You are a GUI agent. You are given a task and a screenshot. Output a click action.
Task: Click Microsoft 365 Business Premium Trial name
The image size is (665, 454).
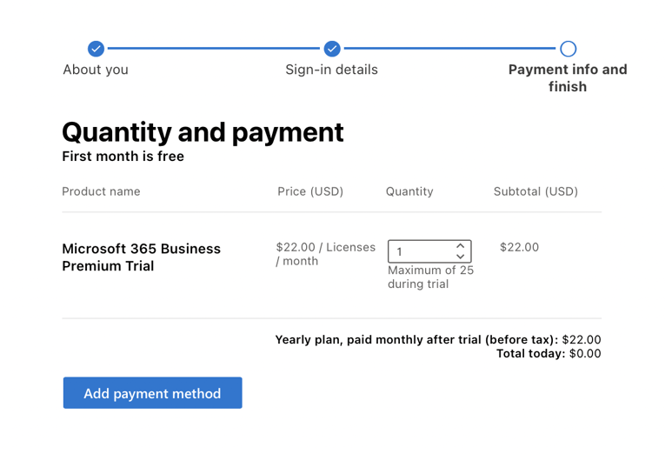tap(141, 257)
